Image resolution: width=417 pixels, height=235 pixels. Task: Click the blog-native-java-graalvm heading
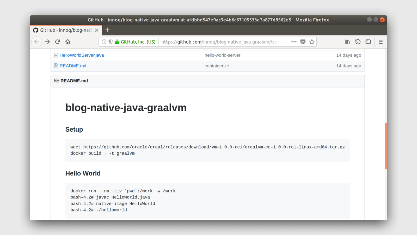click(126, 108)
